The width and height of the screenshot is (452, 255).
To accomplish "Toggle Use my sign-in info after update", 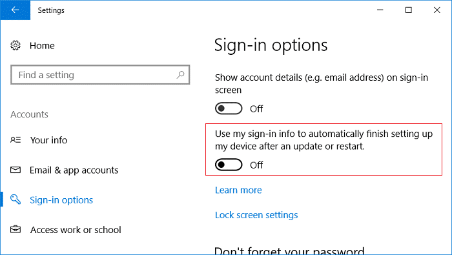I will (x=229, y=165).
